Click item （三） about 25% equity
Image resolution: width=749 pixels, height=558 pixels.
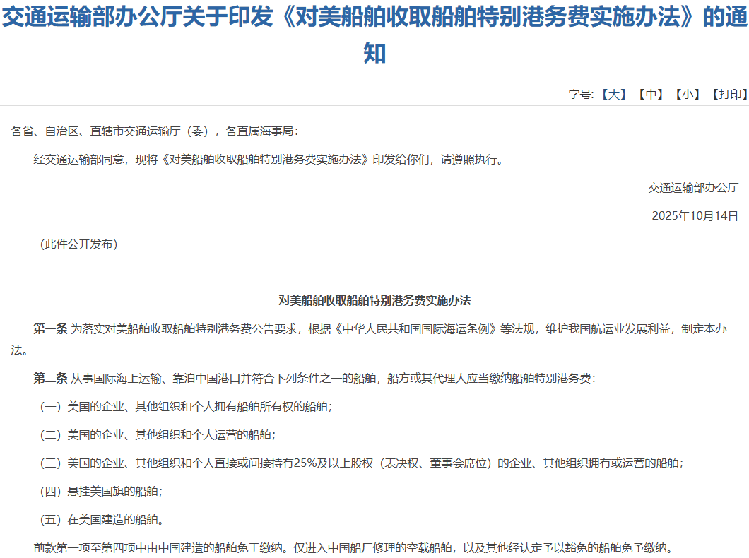[359, 463]
